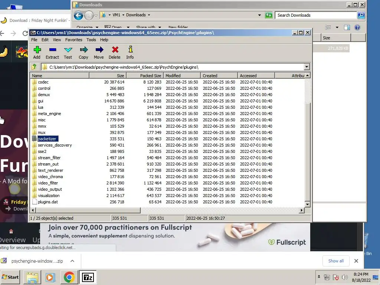Click the Search Downloads input field

pyautogui.click(x=316, y=15)
